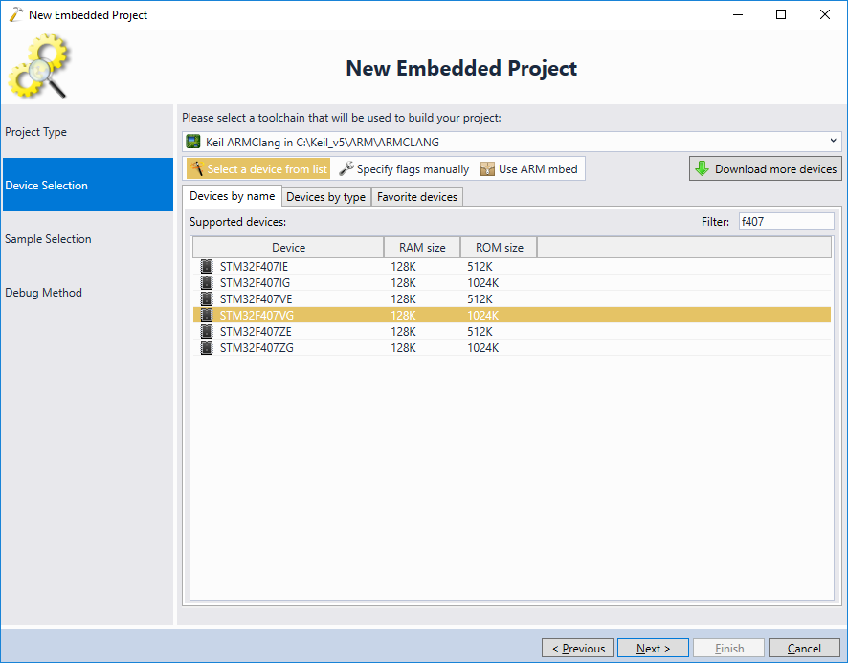Screen dimensions: 848x663
Task: Click 'Download more devices' button
Action: tap(766, 168)
